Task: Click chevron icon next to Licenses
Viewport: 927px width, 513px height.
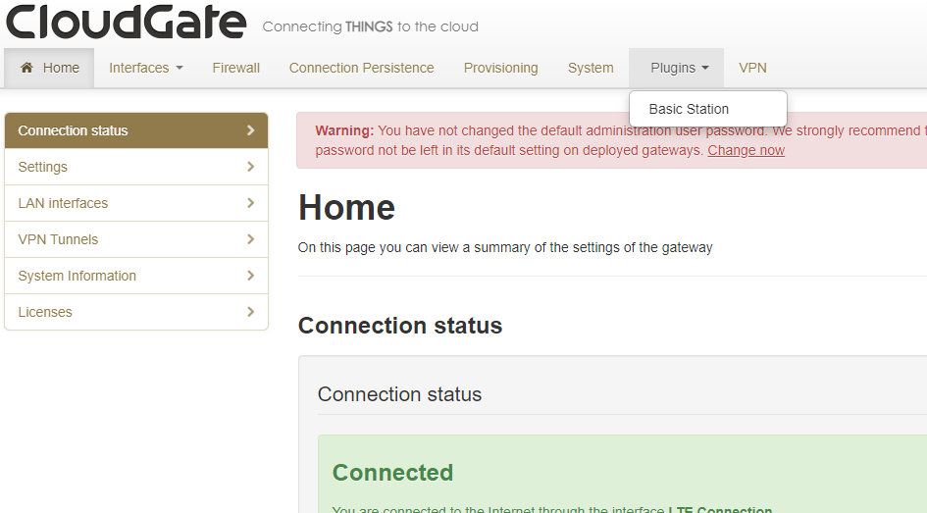Action: point(251,312)
